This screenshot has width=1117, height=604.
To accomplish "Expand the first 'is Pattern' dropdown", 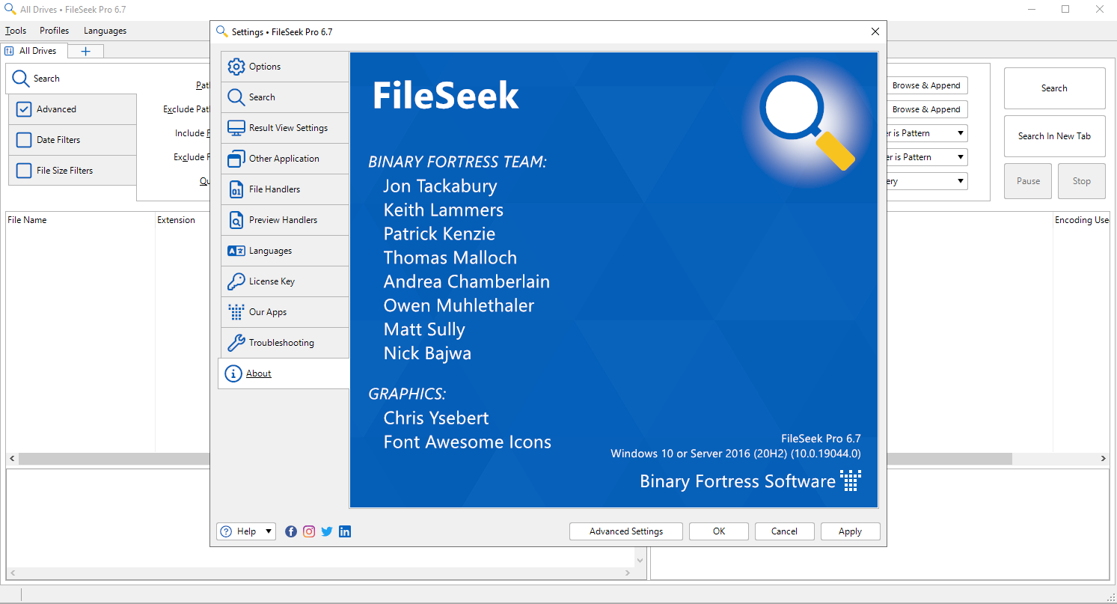I will tap(960, 133).
